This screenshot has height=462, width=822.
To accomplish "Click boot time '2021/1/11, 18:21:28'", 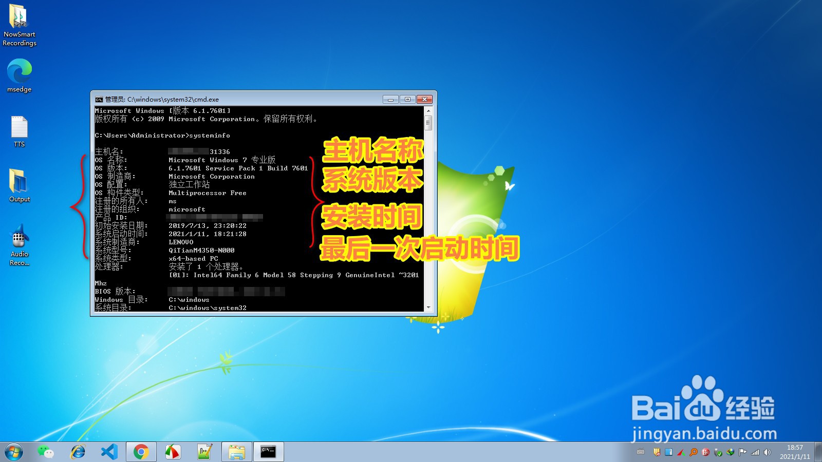I will (208, 234).
